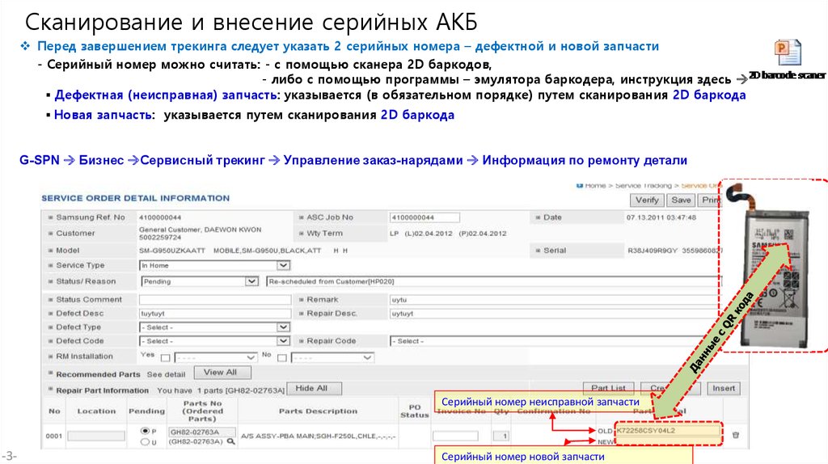
Task: Delete the part row with the trash icon
Action: [735, 435]
